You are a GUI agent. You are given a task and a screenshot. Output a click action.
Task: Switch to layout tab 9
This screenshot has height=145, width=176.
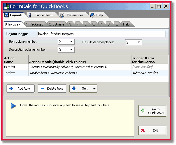(117, 24)
